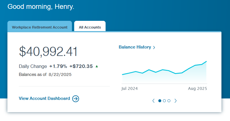The image size is (230, 121).
Task: Click the balance chart line's rightmost peak
Action: (x=206, y=61)
